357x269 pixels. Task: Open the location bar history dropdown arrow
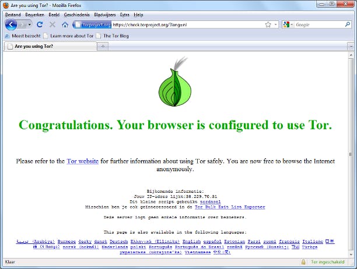pos(275,24)
